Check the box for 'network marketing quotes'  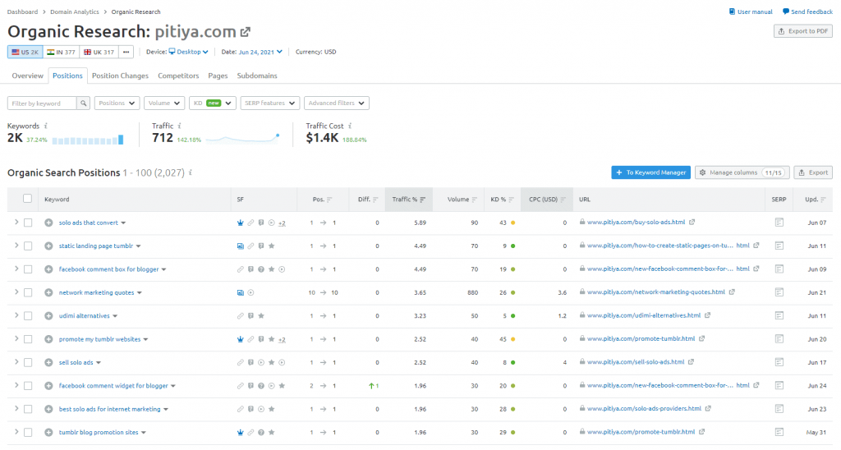[x=28, y=292]
